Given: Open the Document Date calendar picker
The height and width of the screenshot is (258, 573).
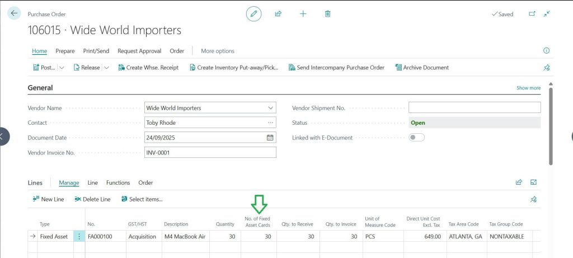Looking at the screenshot, I should coord(270,137).
